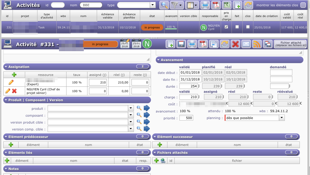Sort list by 'échéance validée' column header

[108, 16]
